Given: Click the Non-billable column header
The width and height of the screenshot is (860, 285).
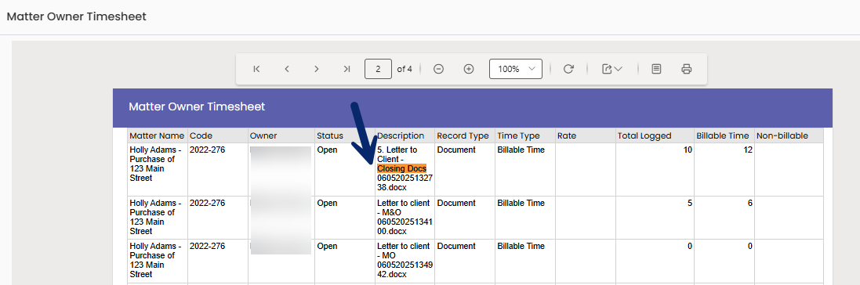Looking at the screenshot, I should pyautogui.click(x=789, y=136).
